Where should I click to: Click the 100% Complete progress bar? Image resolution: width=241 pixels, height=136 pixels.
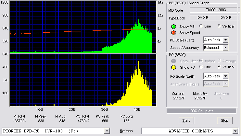pos(201,111)
